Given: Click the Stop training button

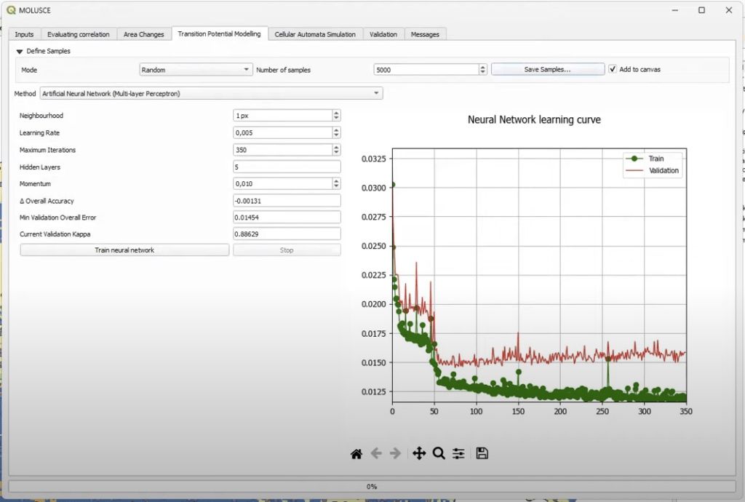Looking at the screenshot, I should tap(287, 250).
